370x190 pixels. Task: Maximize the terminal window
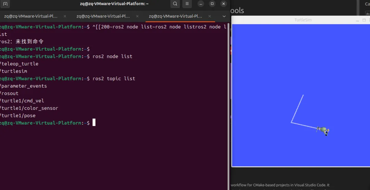tap(212, 4)
